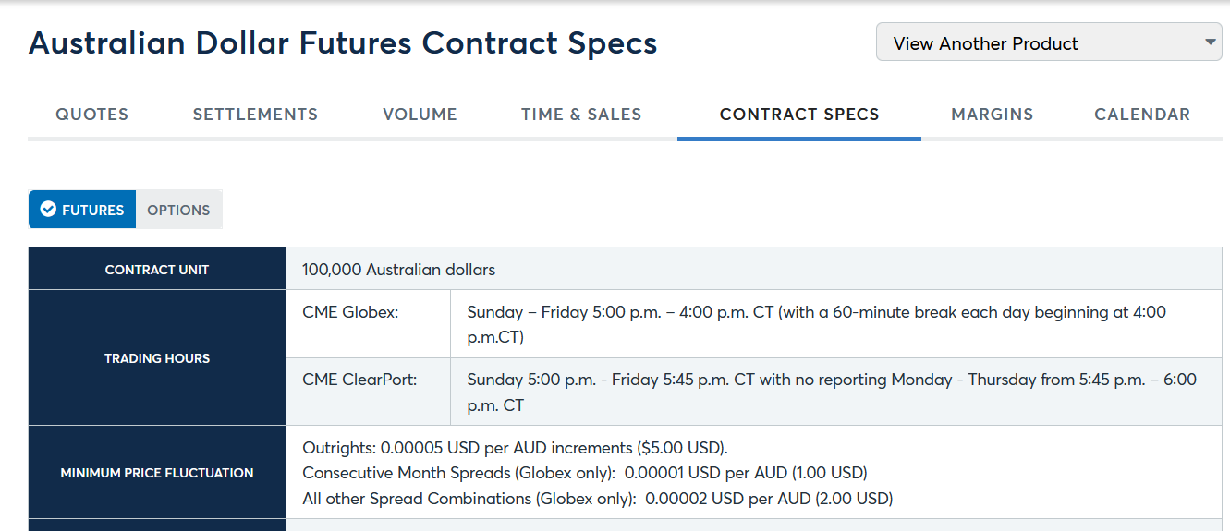1230x531 pixels.
Task: Click the Australian Dollar Futures page title
Action: tap(343, 43)
